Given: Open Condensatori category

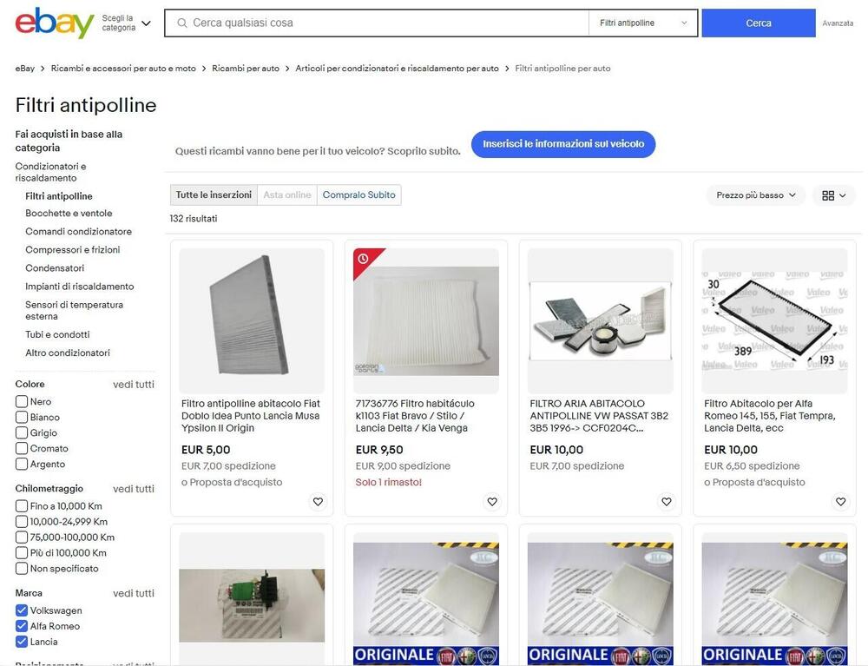Looking at the screenshot, I should coord(55,268).
